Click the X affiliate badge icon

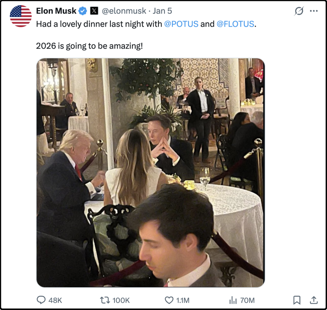[94, 11]
